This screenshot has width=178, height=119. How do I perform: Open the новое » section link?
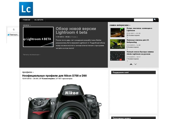tap(27, 25)
